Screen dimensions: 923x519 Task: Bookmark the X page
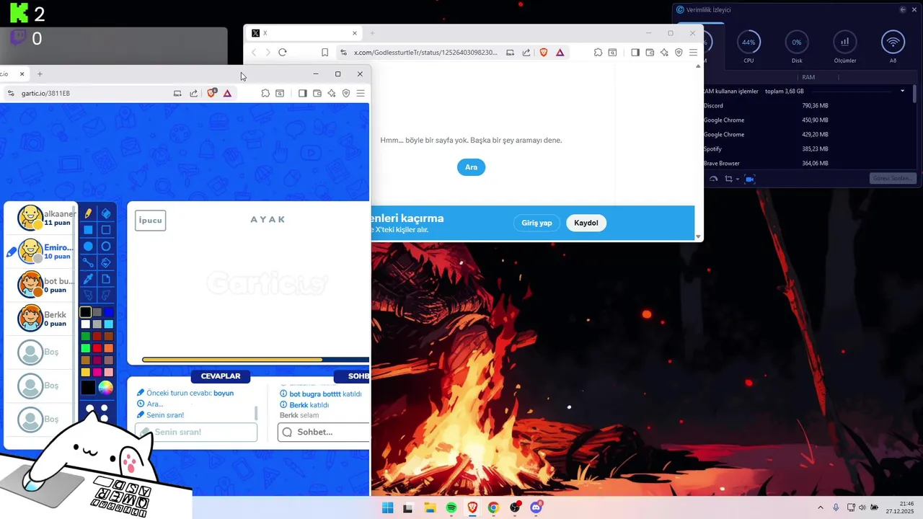[325, 53]
